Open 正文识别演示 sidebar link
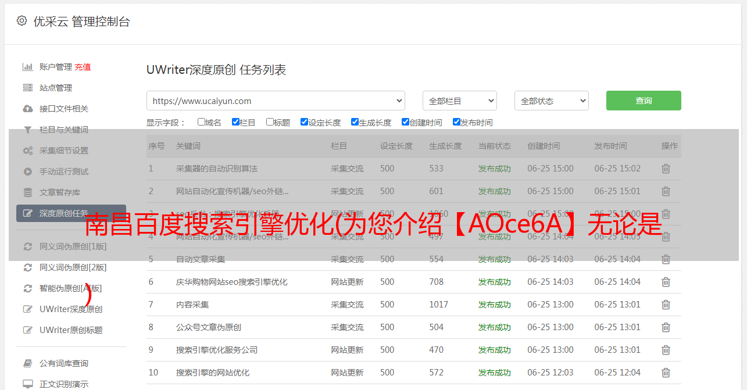 (64, 384)
